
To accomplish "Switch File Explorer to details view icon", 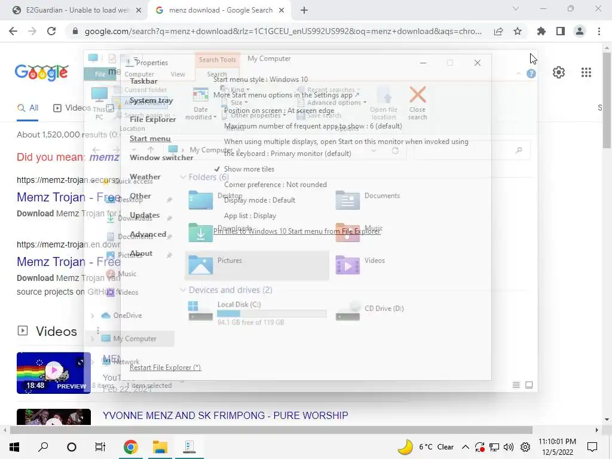I will [x=516, y=385].
